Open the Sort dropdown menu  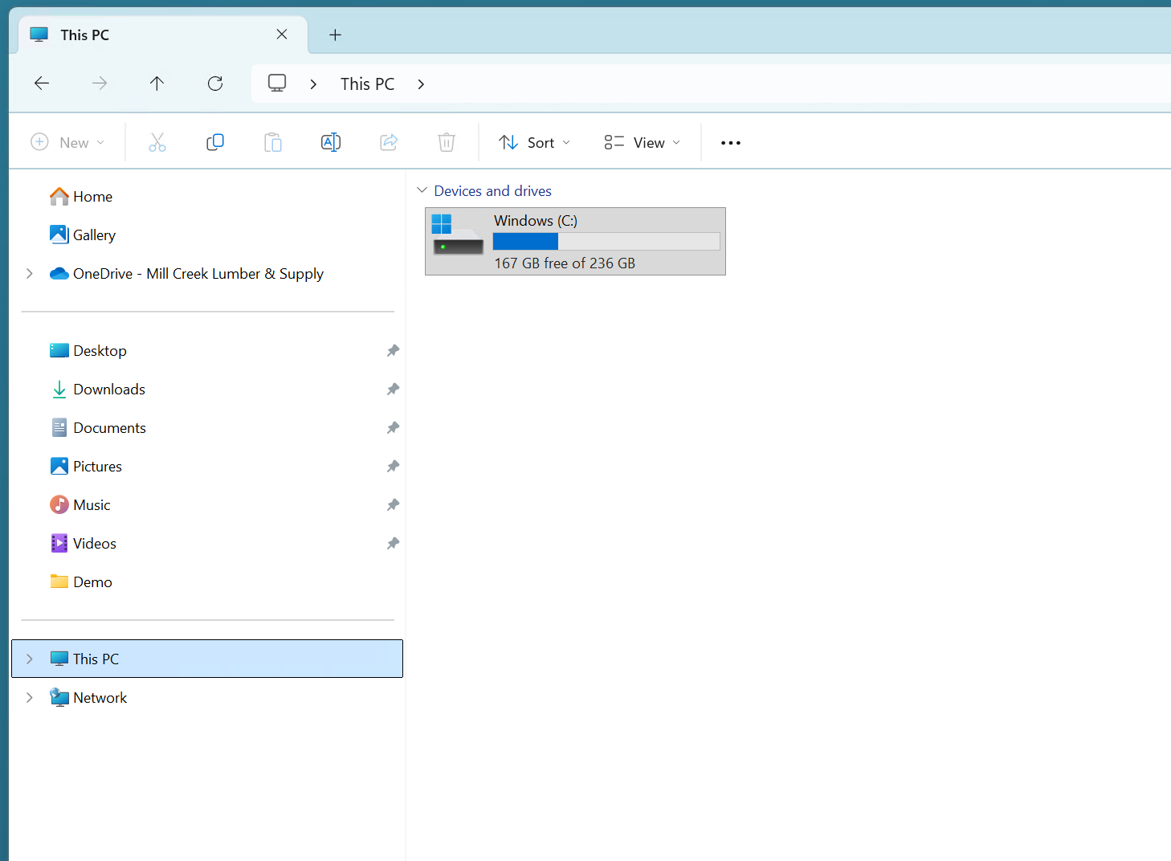coord(534,143)
